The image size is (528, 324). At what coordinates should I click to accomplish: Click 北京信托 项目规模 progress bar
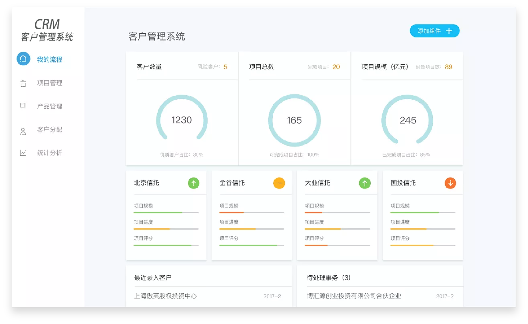(x=166, y=212)
